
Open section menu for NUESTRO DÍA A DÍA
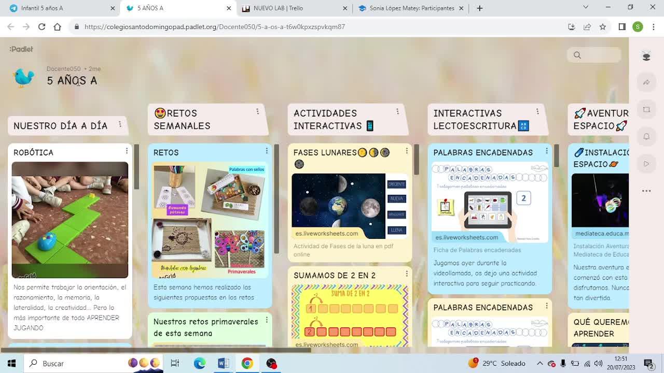120,124
